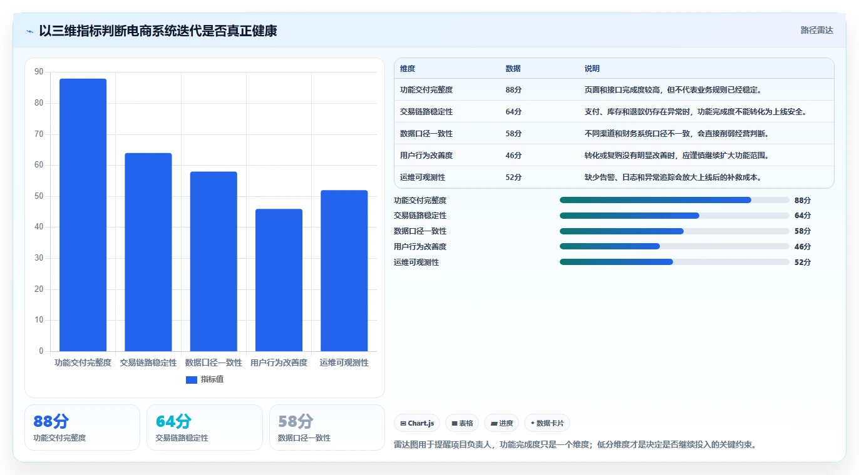
Task: Click the lightning icon beside the page title
Action: point(30,31)
